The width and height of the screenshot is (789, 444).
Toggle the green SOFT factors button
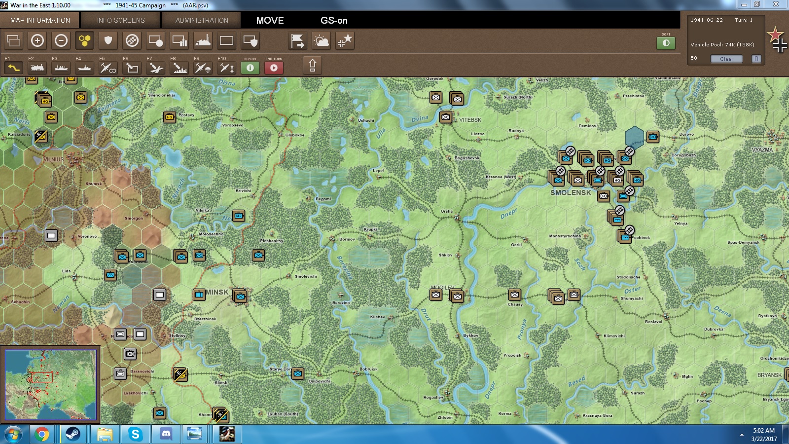click(x=666, y=43)
